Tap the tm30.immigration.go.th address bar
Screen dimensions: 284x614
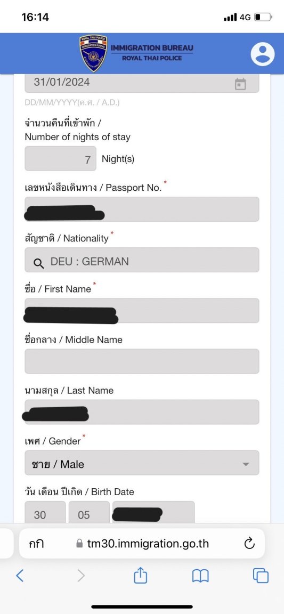tap(142, 544)
